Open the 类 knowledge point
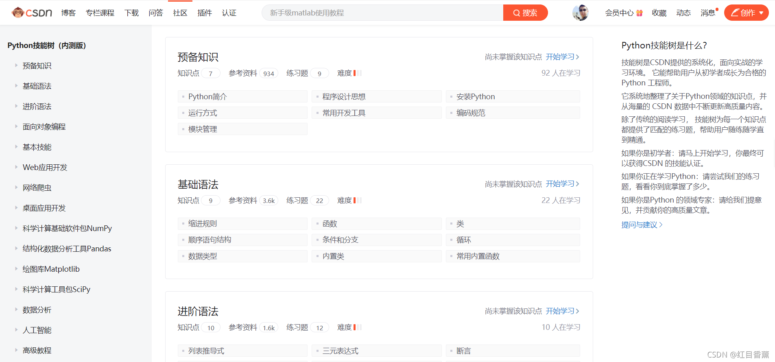Screen dimensions: 775x362 [513, 224]
